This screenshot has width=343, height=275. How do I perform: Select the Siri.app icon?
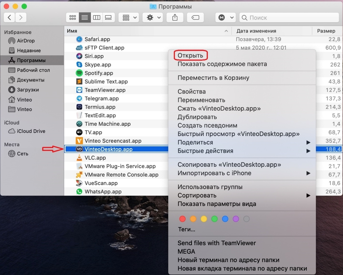(x=79, y=56)
